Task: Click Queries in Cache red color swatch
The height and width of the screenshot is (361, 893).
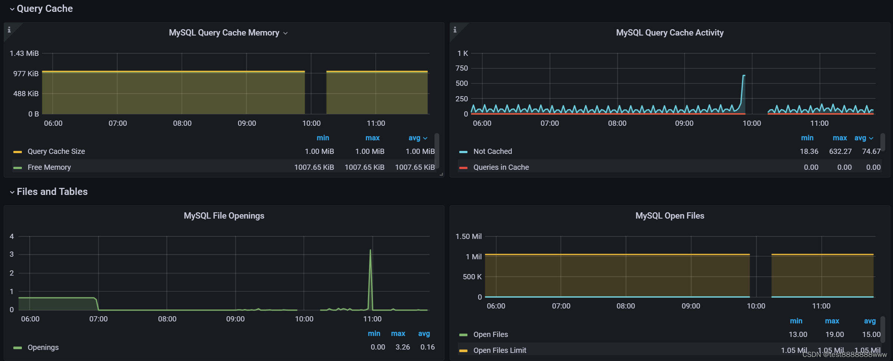Action: [x=463, y=168]
